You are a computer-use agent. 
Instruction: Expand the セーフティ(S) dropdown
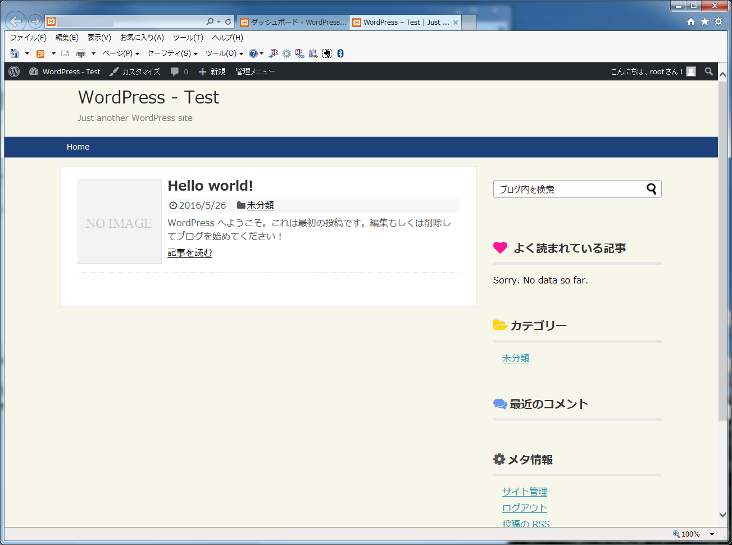pyautogui.click(x=172, y=53)
